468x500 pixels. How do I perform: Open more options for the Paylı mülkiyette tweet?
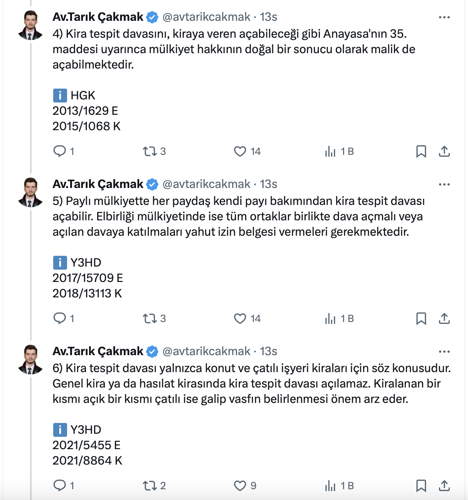[444, 185]
